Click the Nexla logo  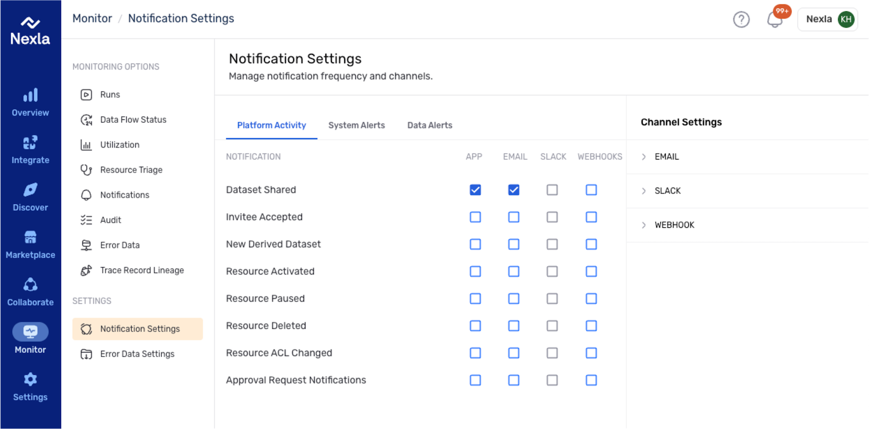click(x=30, y=31)
